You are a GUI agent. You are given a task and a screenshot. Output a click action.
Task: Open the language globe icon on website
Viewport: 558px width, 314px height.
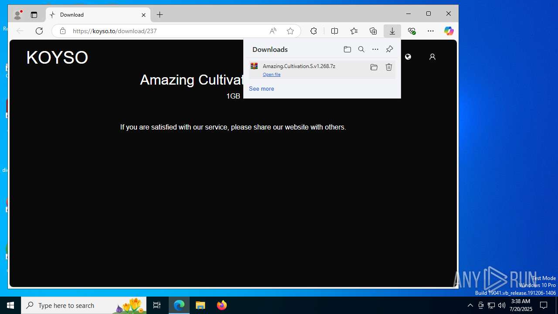click(x=408, y=57)
